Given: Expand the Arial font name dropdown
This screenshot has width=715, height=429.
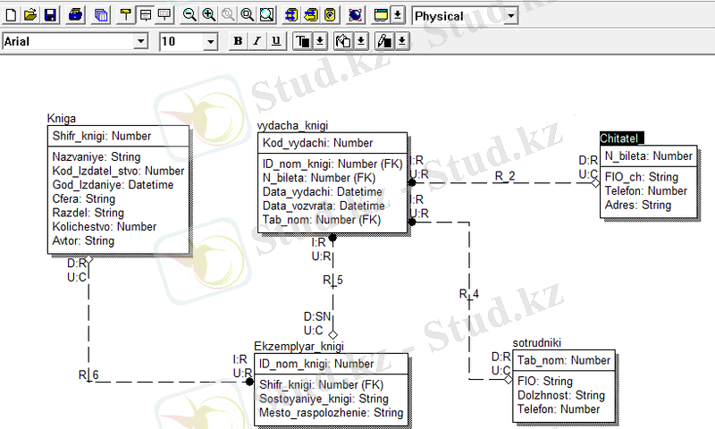Looking at the screenshot, I should [x=140, y=41].
